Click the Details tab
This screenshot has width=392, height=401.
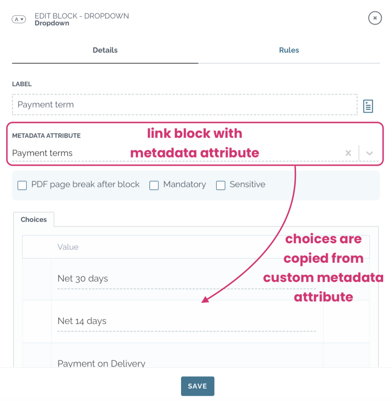click(x=105, y=50)
